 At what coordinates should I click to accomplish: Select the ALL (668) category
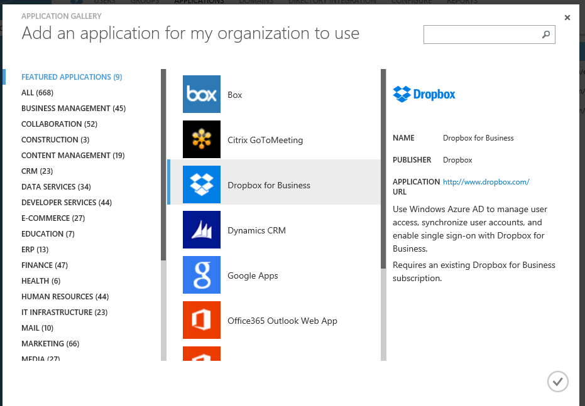pos(37,93)
